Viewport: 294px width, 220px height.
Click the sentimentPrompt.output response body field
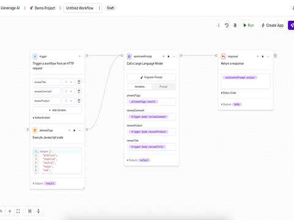tap(246, 81)
